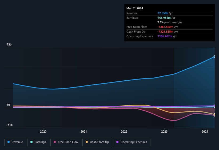This screenshot has width=219, height=150.
Task: Toggle the Free Cash Flow legend series
Action: (66, 142)
